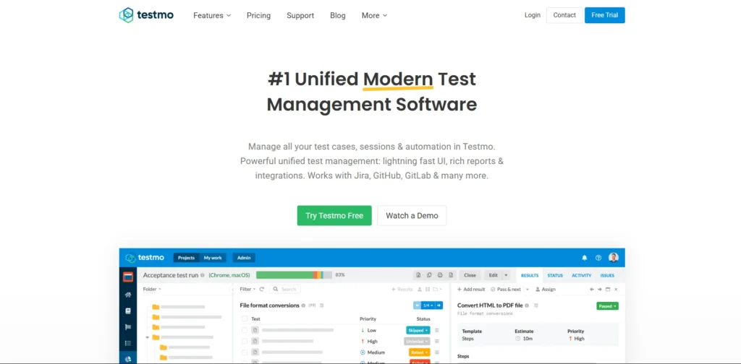
Task: Switch to the ISSUES tab
Action: [x=607, y=275]
